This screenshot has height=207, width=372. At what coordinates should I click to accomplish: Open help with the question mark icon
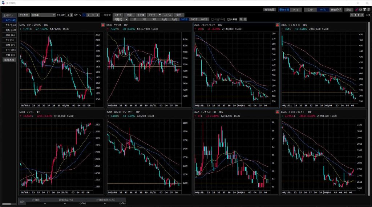coord(368,9)
